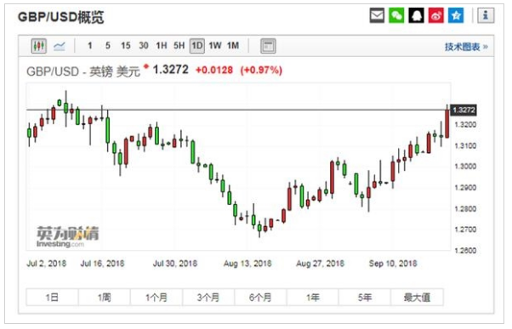Click the +0.0128 change value

(214, 71)
